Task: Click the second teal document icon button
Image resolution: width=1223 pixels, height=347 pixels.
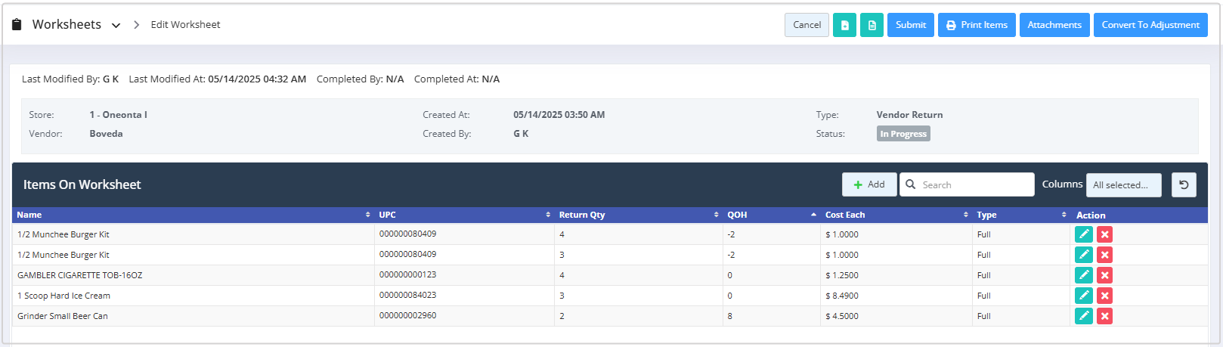Action: (x=872, y=25)
